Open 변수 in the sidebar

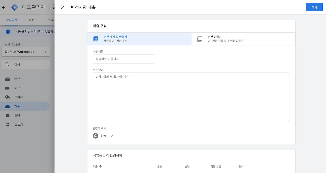[25, 106]
